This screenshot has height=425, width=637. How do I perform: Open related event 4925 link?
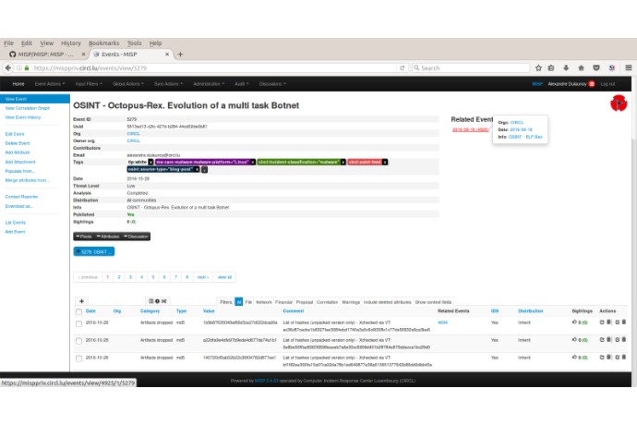470,129
